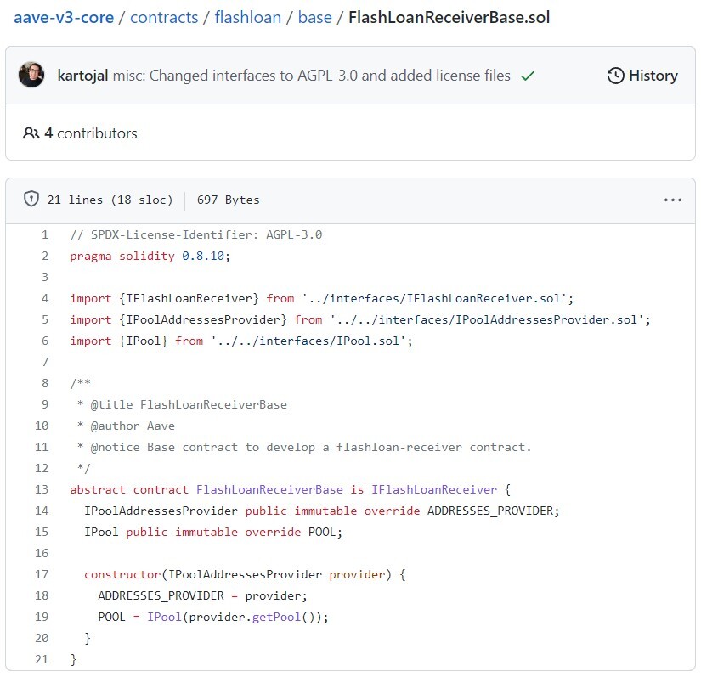Screen dimensions: 701x677
Task: Select line number 1 in code
Action: (45, 234)
